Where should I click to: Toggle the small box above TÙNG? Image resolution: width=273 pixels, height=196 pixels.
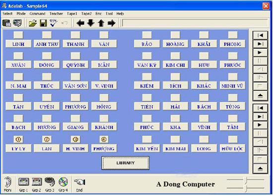pyautogui.click(x=233, y=97)
